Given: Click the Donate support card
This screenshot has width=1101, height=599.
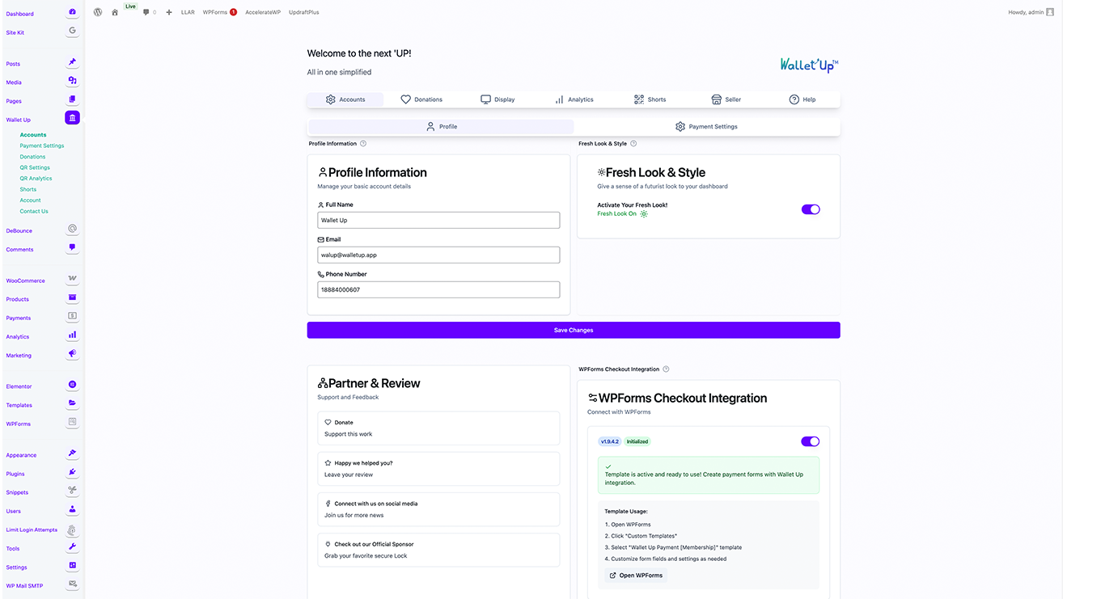Looking at the screenshot, I should (x=438, y=428).
